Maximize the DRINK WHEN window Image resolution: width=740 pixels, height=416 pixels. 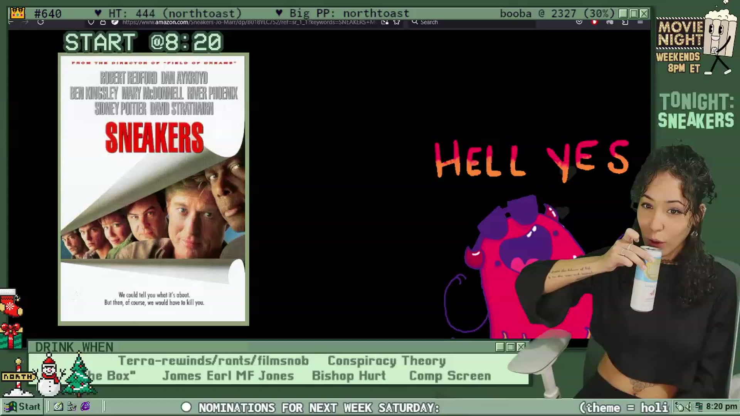click(x=510, y=347)
